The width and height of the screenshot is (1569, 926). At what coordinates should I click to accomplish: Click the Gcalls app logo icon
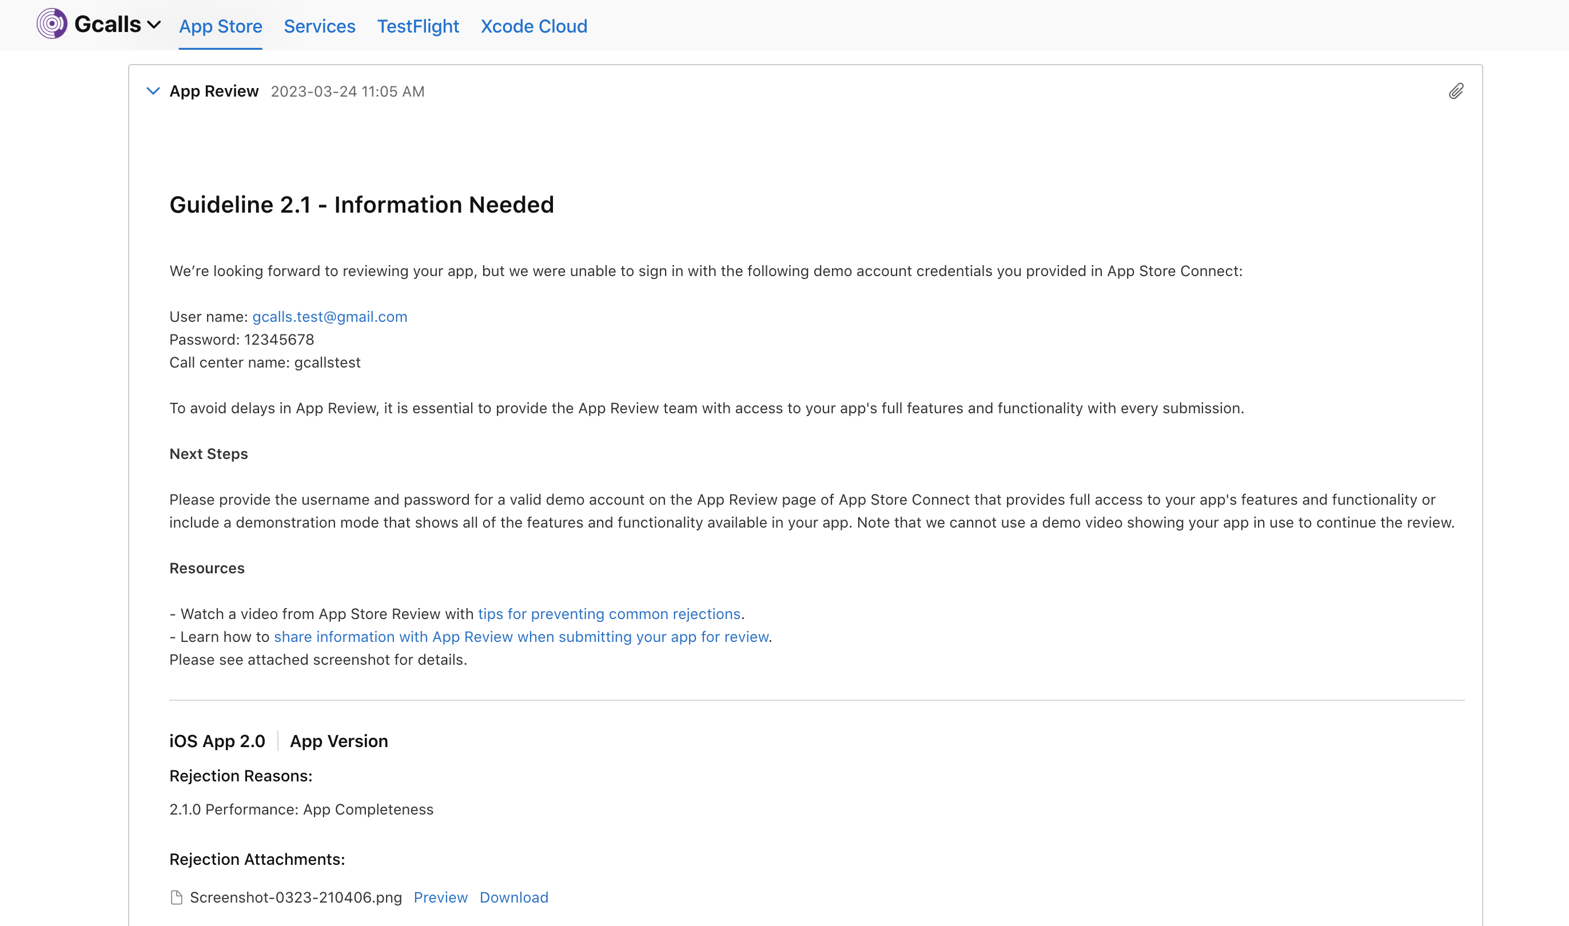click(x=52, y=25)
